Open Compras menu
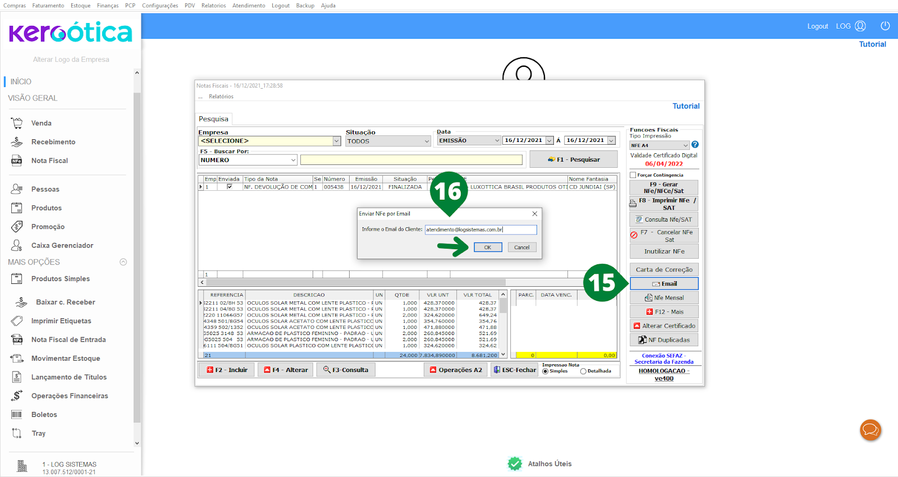Viewport: 898px width, 477px height. (15, 6)
